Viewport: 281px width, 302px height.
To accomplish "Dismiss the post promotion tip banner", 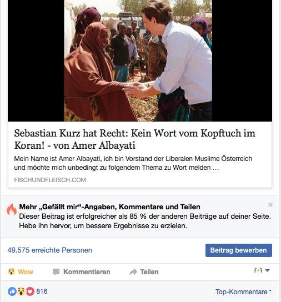I will [270, 205].
